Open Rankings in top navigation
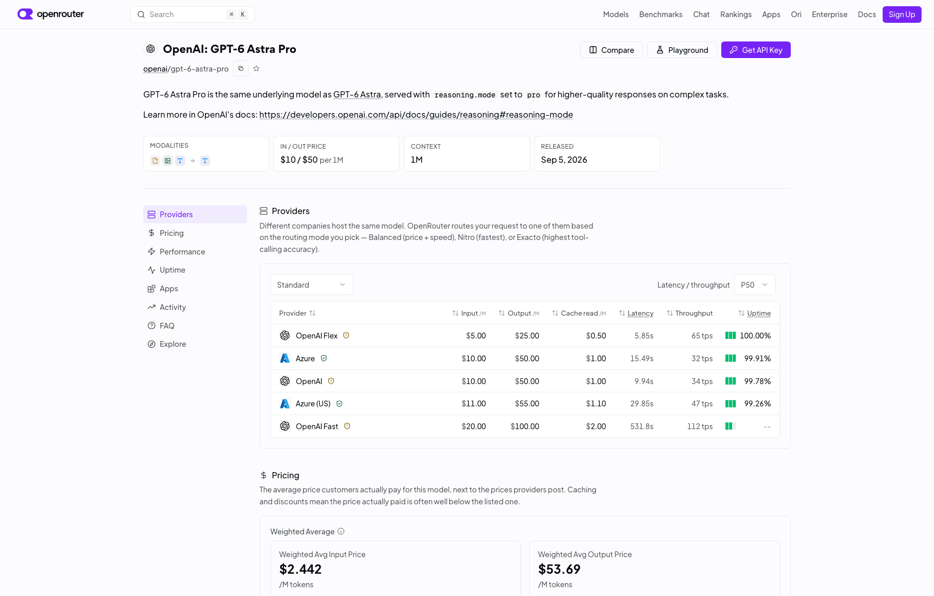 click(736, 15)
